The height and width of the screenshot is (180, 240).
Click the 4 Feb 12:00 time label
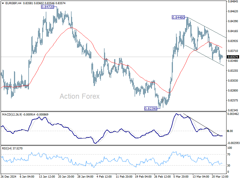pyautogui.click(x=104, y=177)
